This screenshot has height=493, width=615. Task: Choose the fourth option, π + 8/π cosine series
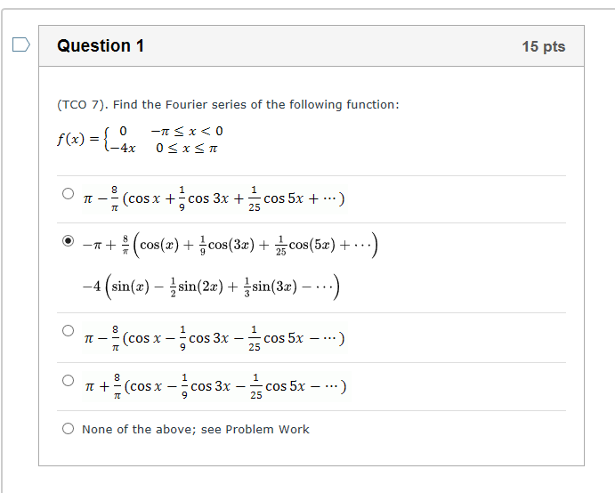[68, 381]
